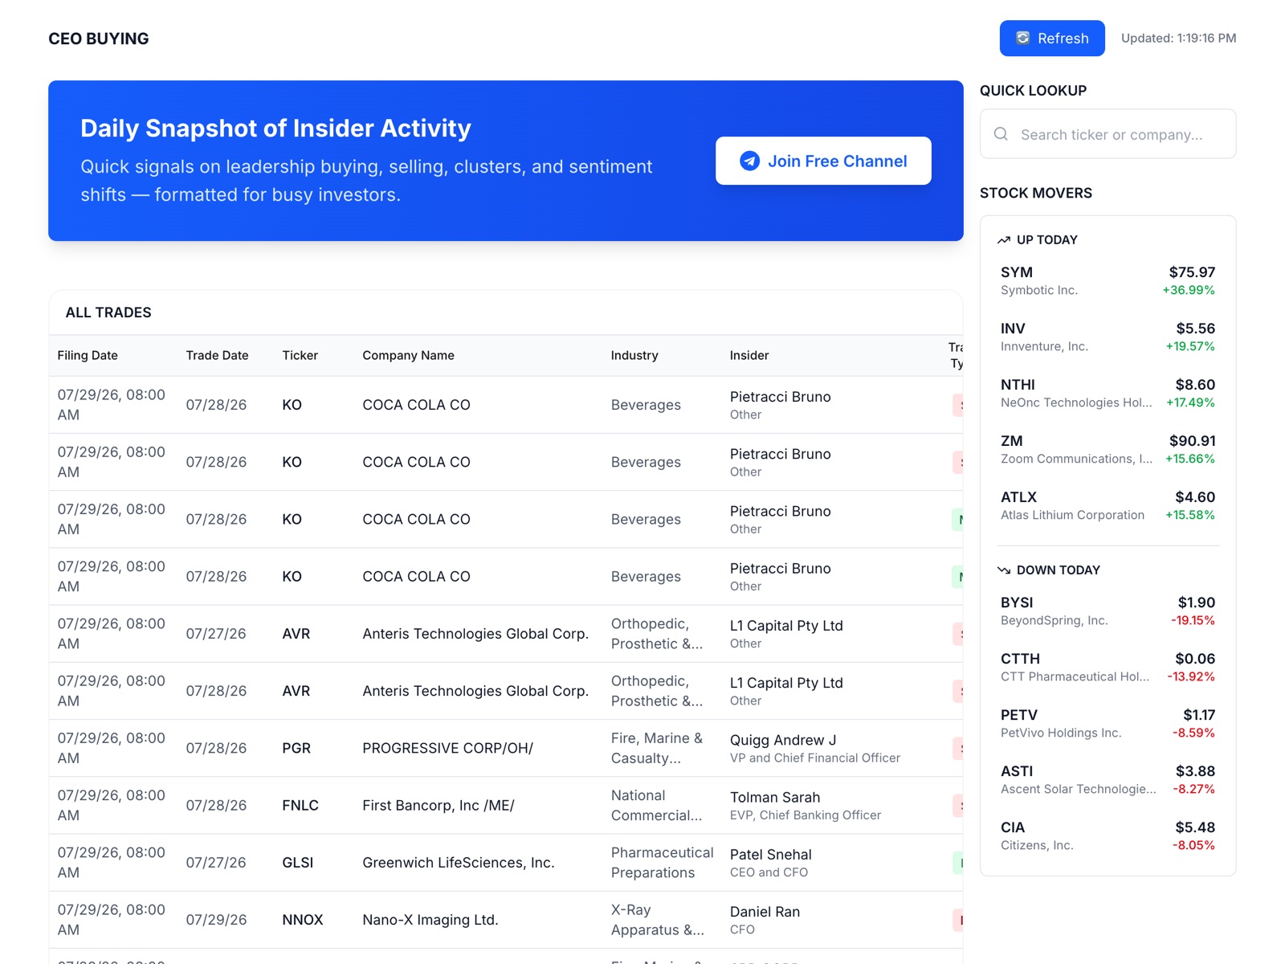The height and width of the screenshot is (964, 1285).
Task: Click the refresh icon inside Refresh button
Action: click(1022, 38)
